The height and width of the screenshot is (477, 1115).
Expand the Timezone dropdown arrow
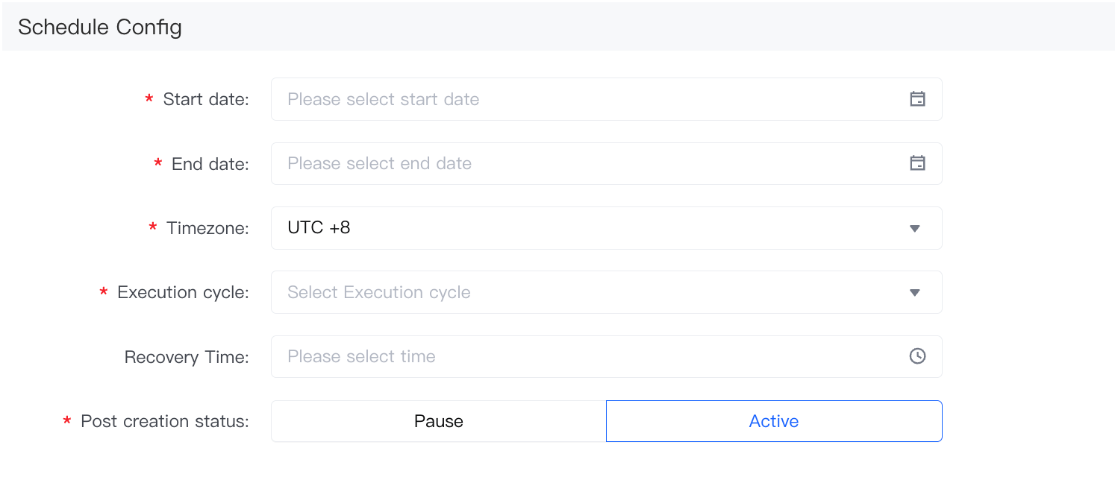915,228
